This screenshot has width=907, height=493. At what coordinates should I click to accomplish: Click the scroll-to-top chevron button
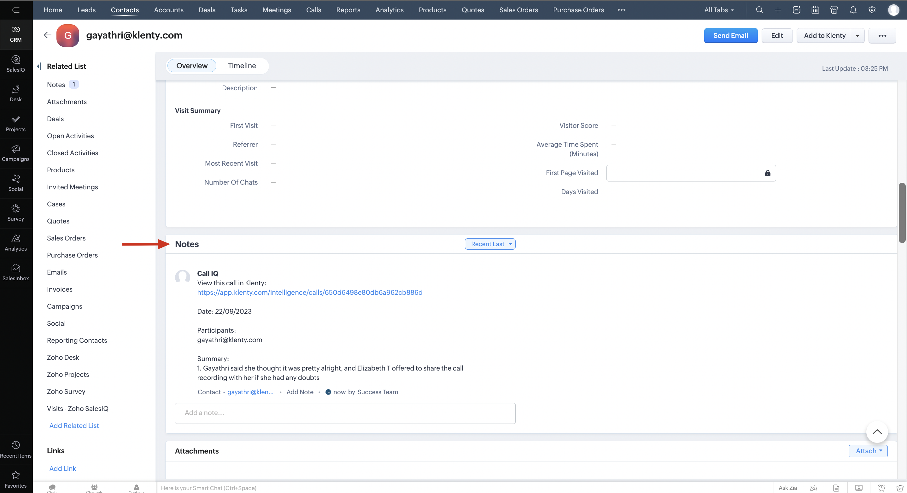coord(877,432)
